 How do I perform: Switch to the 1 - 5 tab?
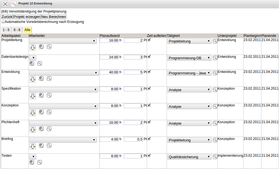pos(6,30)
